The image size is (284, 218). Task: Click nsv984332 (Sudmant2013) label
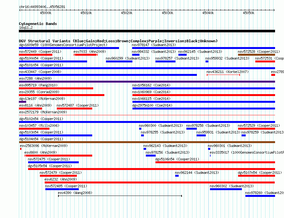click(154, 52)
